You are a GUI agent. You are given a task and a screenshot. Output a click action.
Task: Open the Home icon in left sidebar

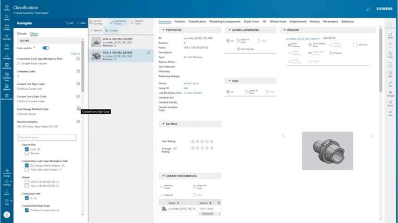pos(7,7)
